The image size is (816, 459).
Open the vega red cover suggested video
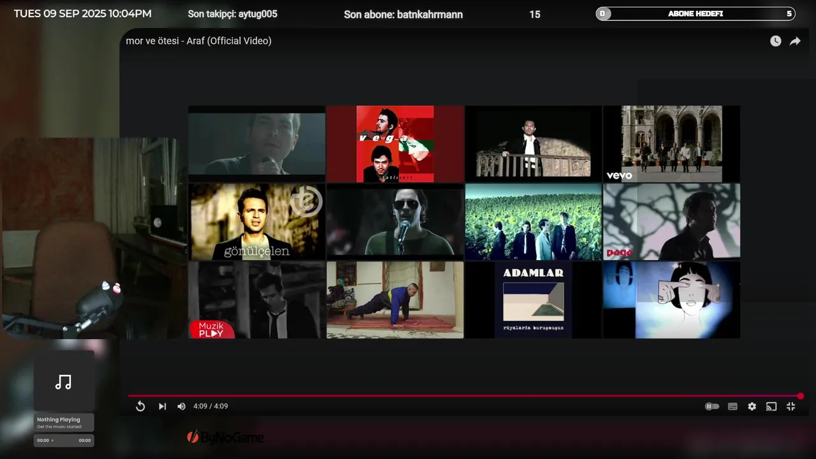pyautogui.click(x=395, y=144)
